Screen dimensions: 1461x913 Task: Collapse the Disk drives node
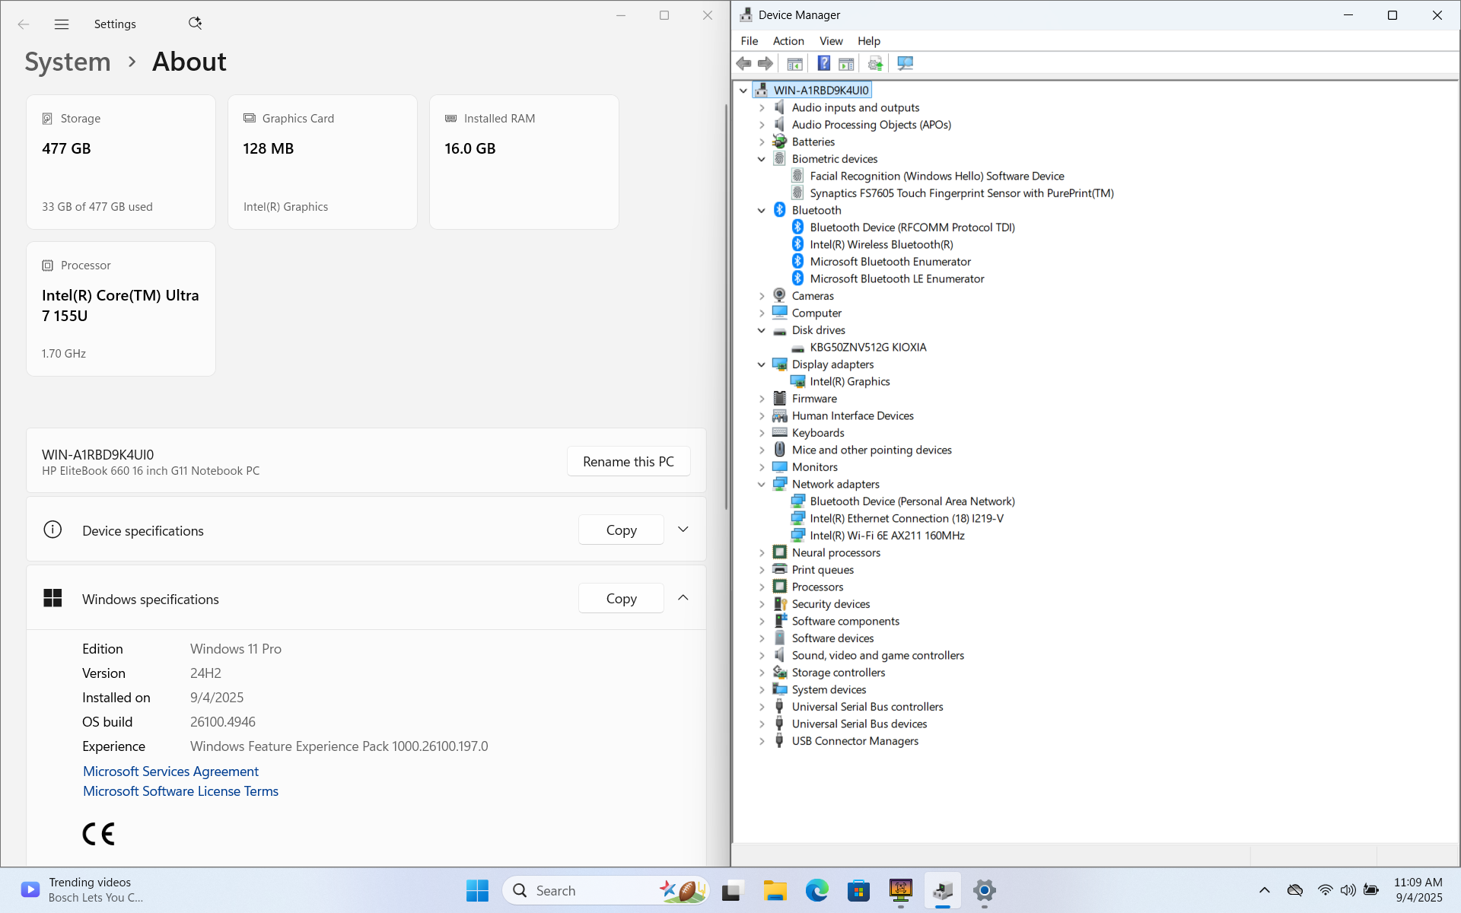pyautogui.click(x=762, y=330)
